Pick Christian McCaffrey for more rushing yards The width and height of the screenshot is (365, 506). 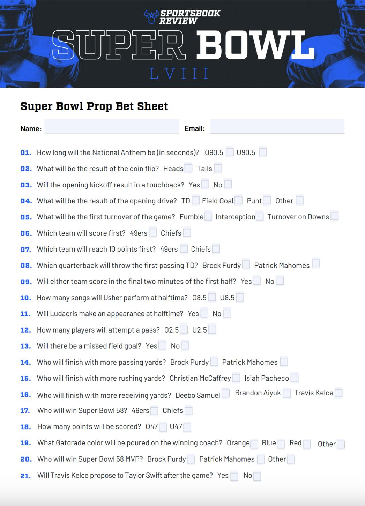(x=236, y=378)
